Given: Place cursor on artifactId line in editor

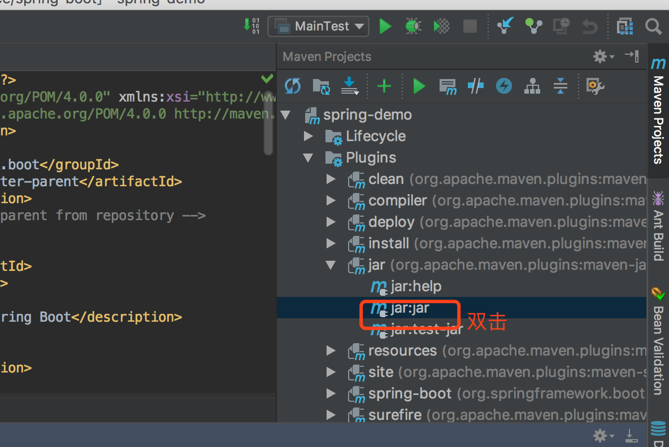Looking at the screenshot, I should click(x=92, y=182).
